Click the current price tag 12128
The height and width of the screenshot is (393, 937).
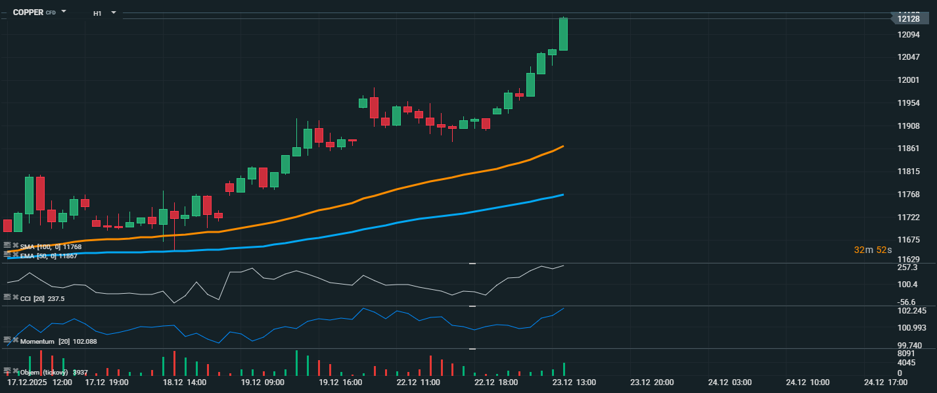[909, 19]
